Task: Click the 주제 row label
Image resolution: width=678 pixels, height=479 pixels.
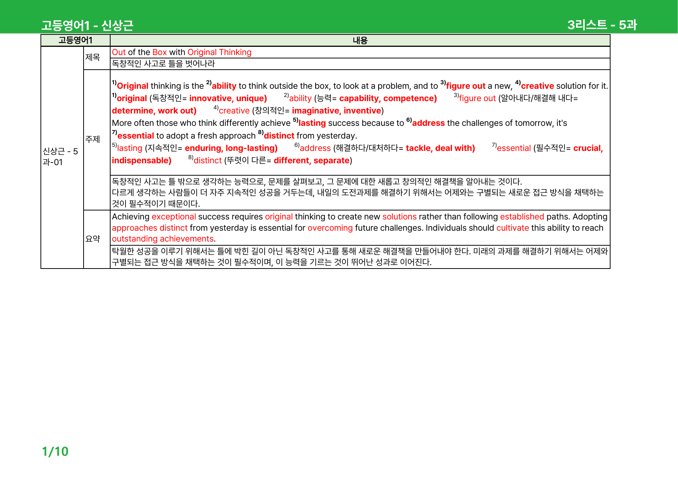Action: (93, 139)
